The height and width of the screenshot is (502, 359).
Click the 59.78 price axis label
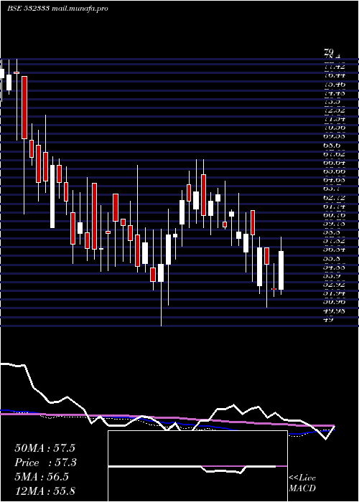[x=335, y=224]
